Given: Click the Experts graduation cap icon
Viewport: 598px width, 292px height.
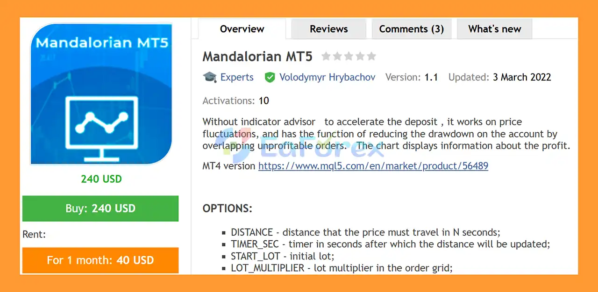Looking at the screenshot, I should click(x=210, y=77).
